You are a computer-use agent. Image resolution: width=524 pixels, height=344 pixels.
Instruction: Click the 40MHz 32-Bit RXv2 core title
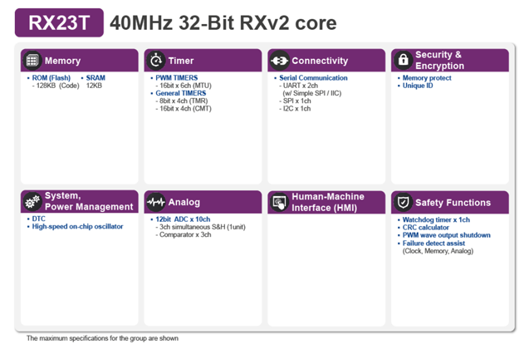[223, 22]
